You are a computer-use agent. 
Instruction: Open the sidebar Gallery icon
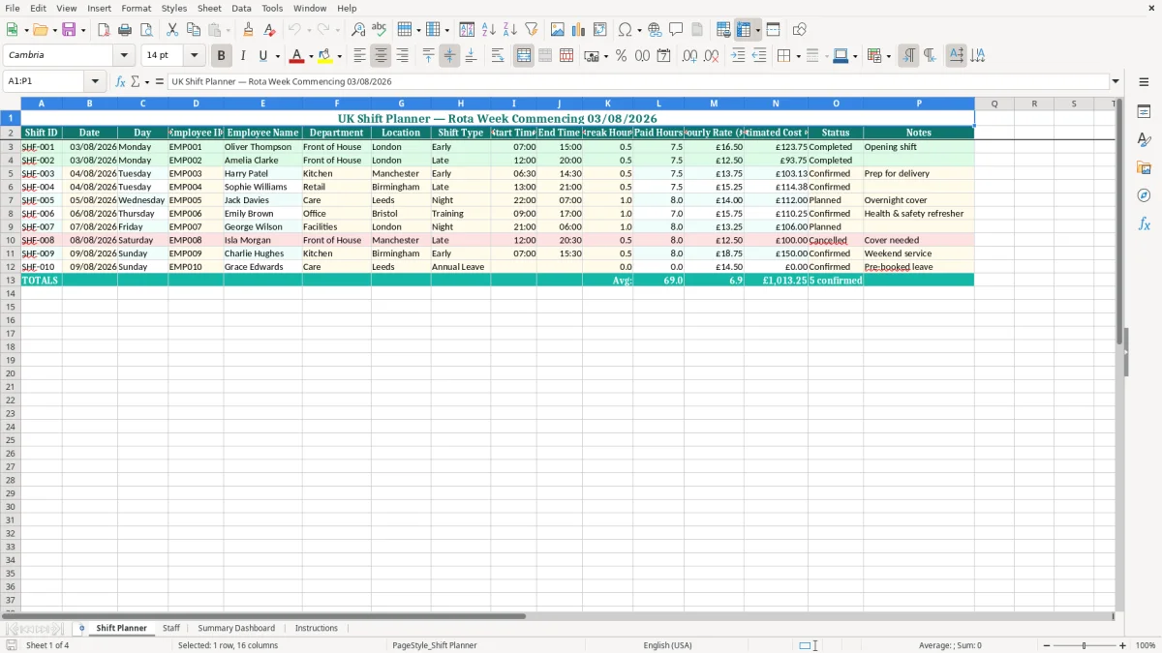(1144, 168)
